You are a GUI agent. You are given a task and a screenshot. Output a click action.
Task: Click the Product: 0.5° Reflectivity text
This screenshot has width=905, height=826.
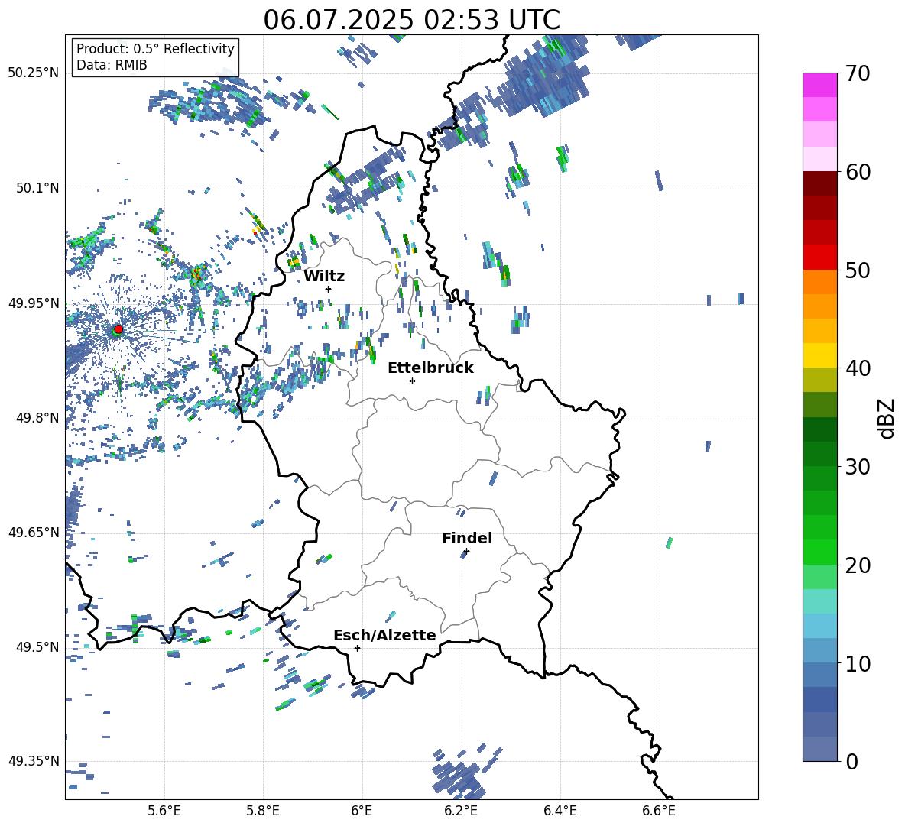pos(155,48)
